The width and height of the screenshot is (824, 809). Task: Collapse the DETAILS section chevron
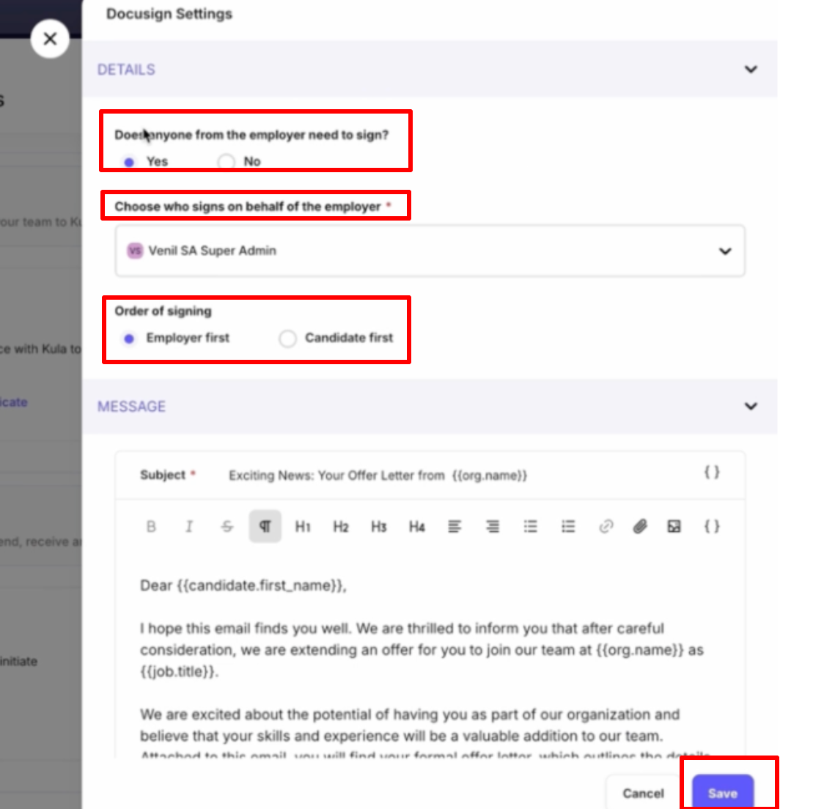[x=751, y=70]
